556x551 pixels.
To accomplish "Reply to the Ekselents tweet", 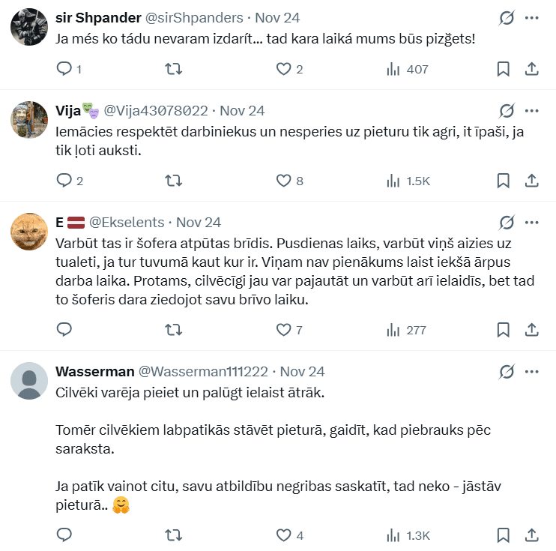I will tap(64, 330).
